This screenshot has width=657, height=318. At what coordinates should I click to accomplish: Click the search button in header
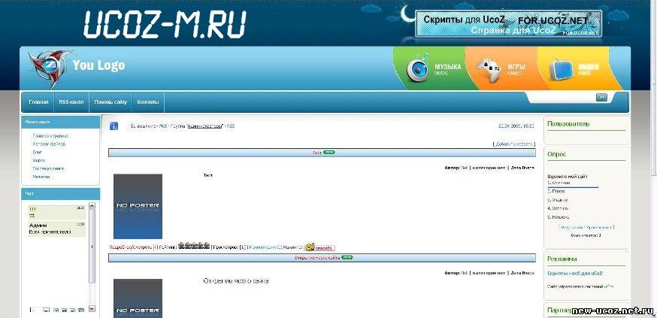click(x=601, y=97)
